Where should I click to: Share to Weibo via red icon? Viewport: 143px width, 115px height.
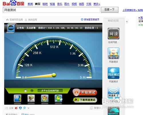coord(16,108)
